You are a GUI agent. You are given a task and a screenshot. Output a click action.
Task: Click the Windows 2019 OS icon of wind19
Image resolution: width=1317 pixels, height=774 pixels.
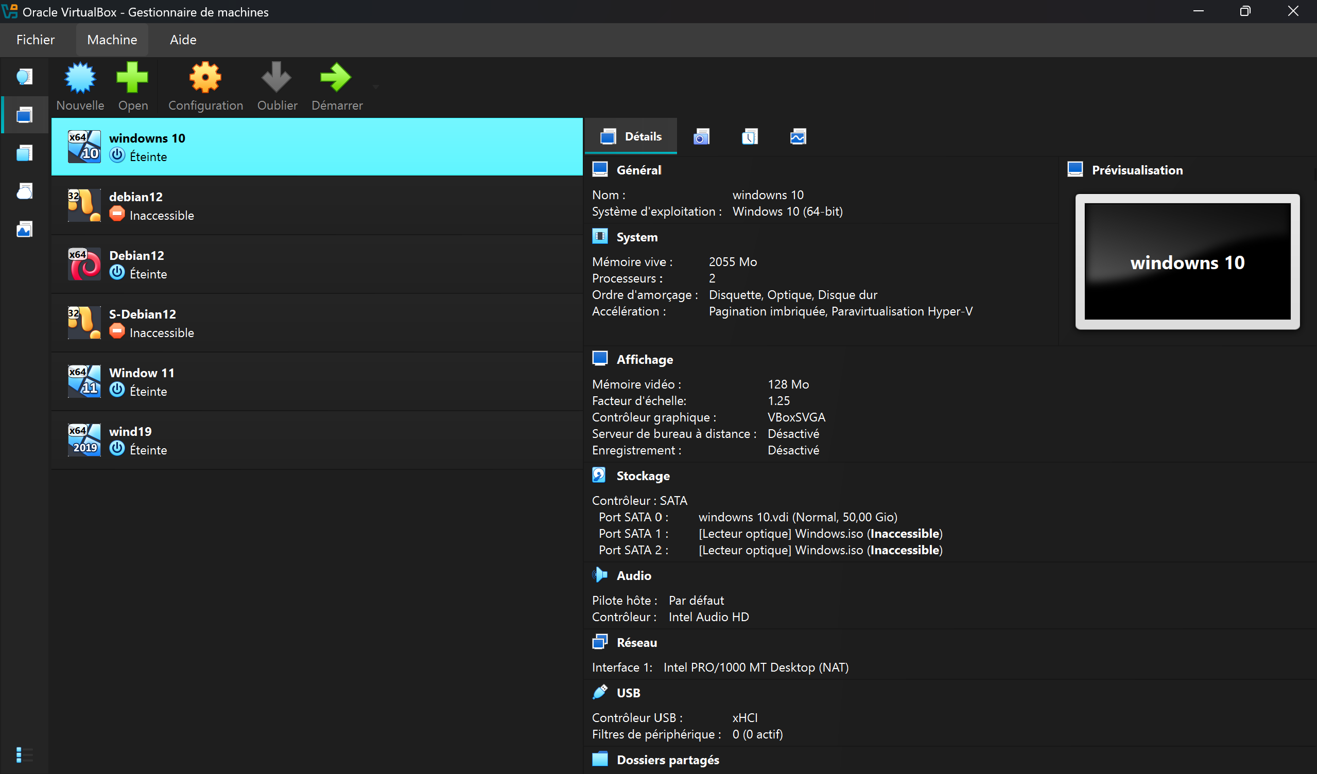pyautogui.click(x=84, y=441)
